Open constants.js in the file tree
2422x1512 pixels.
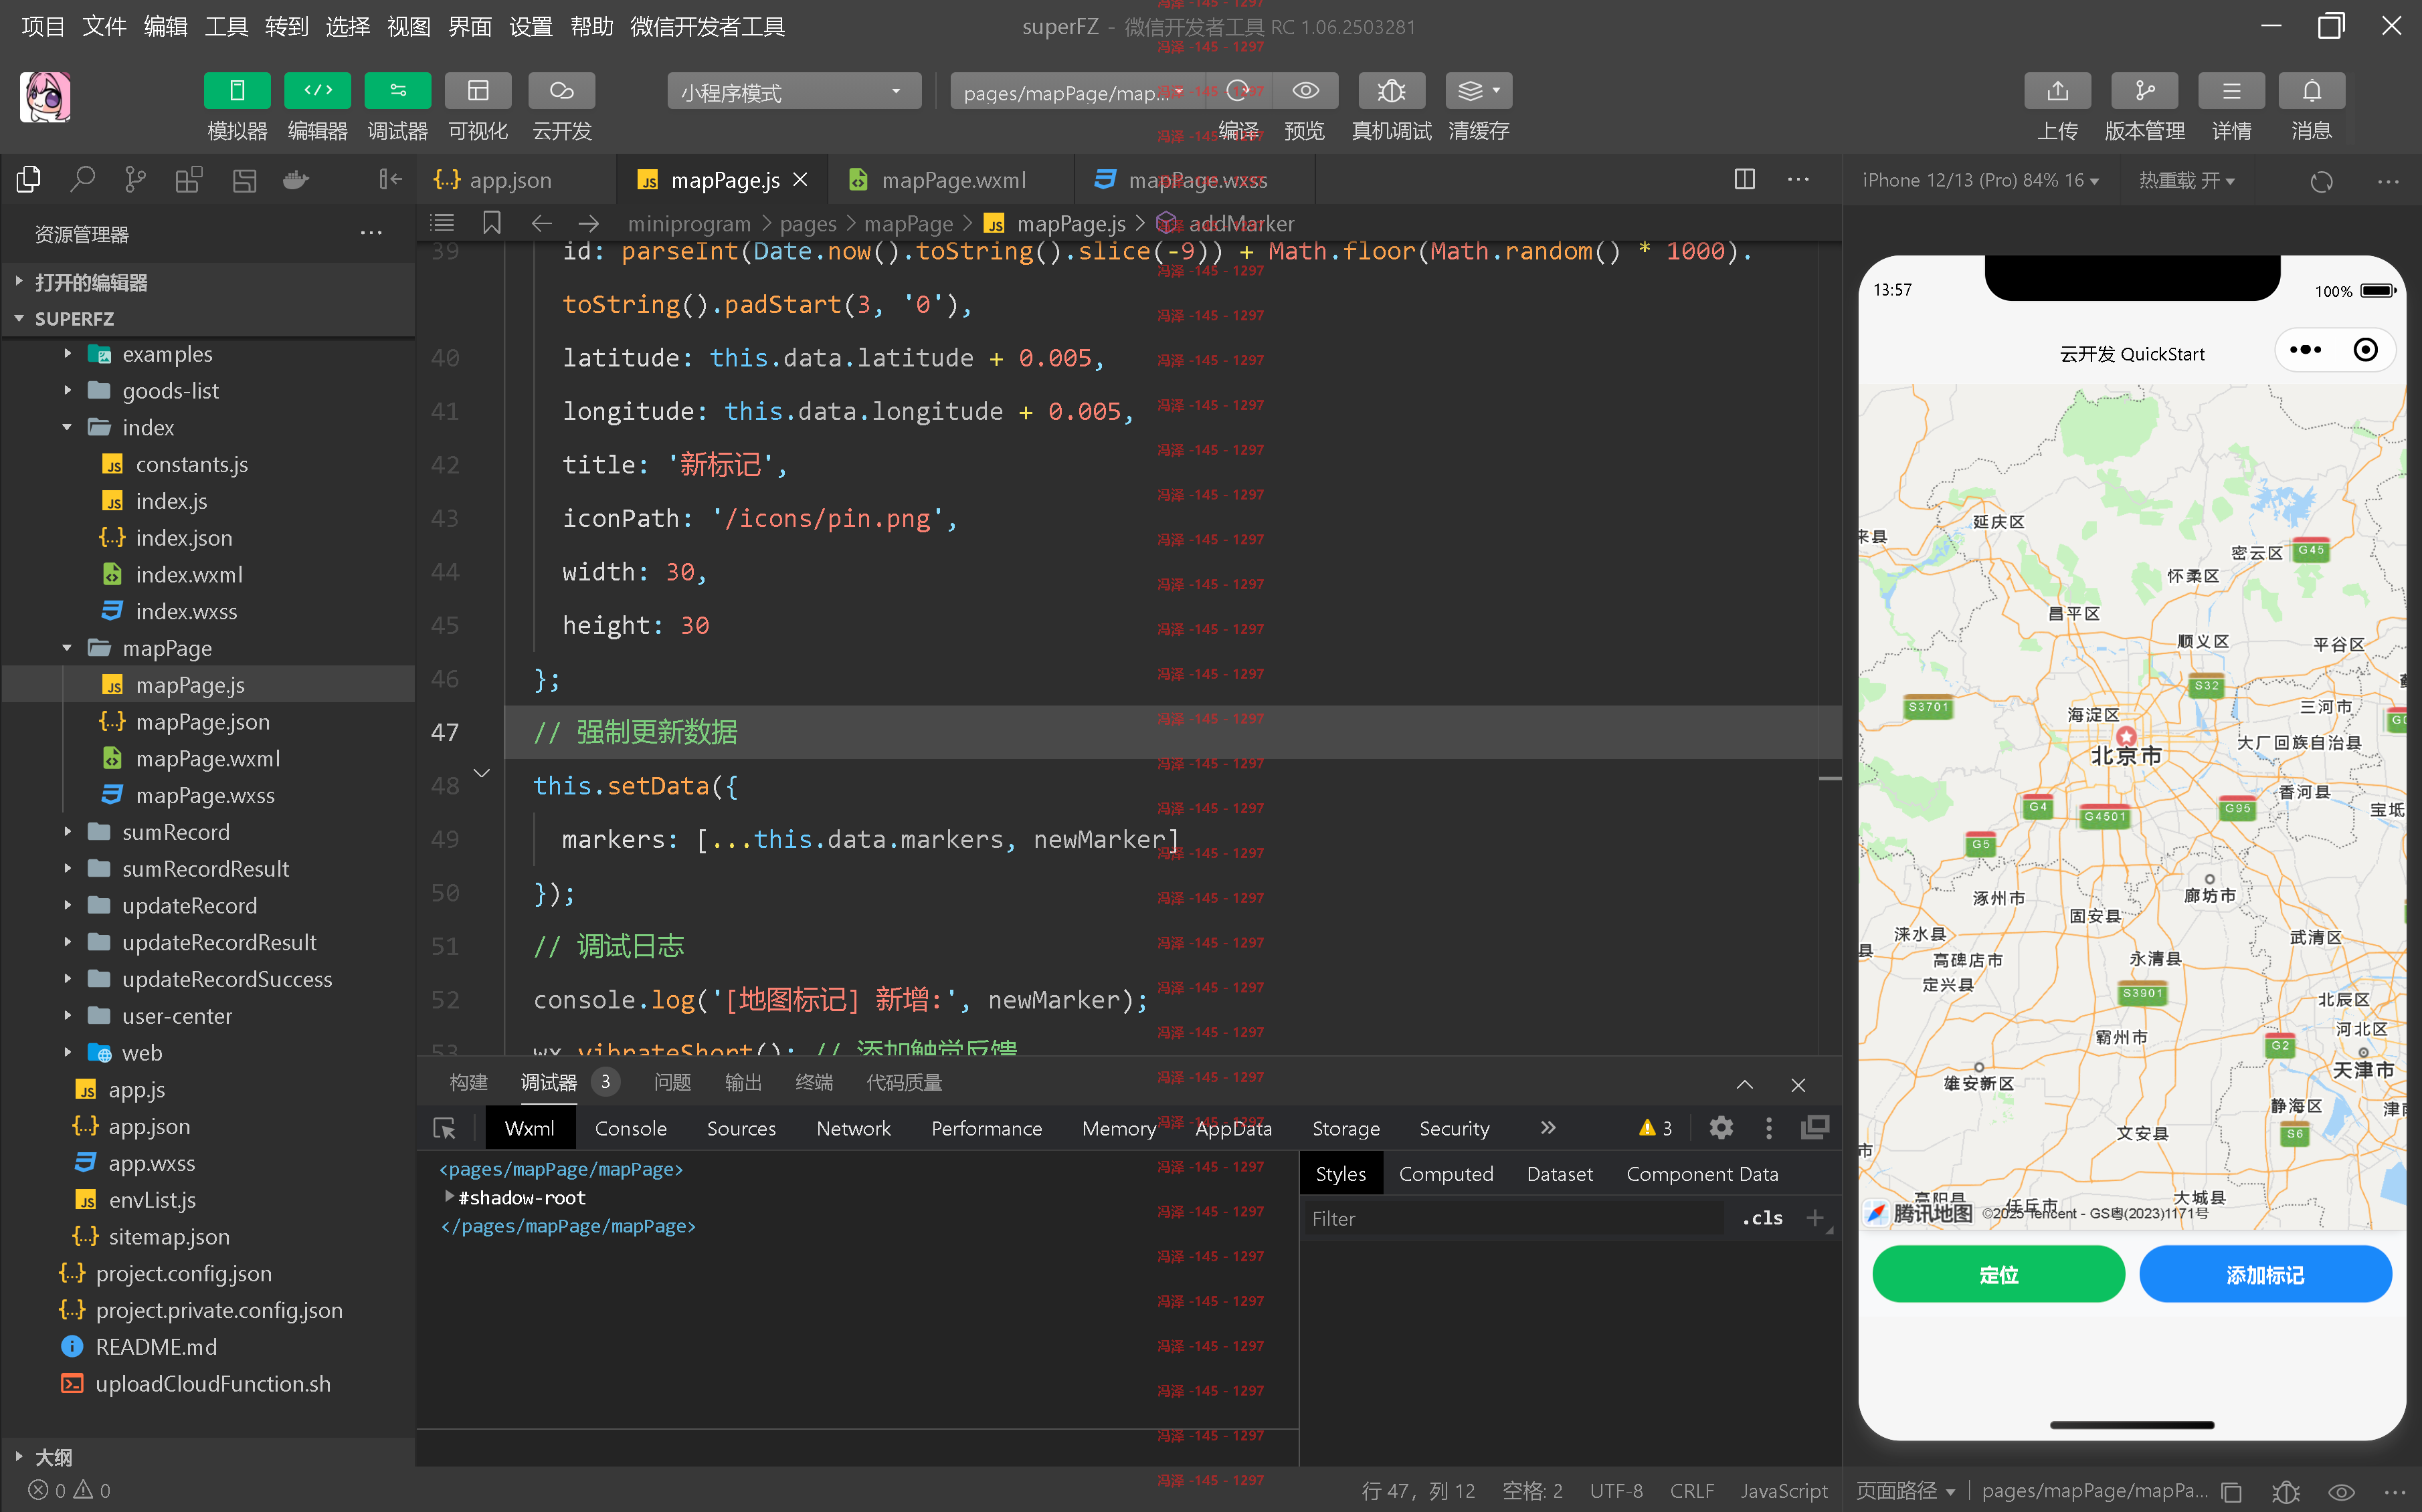[x=192, y=464]
